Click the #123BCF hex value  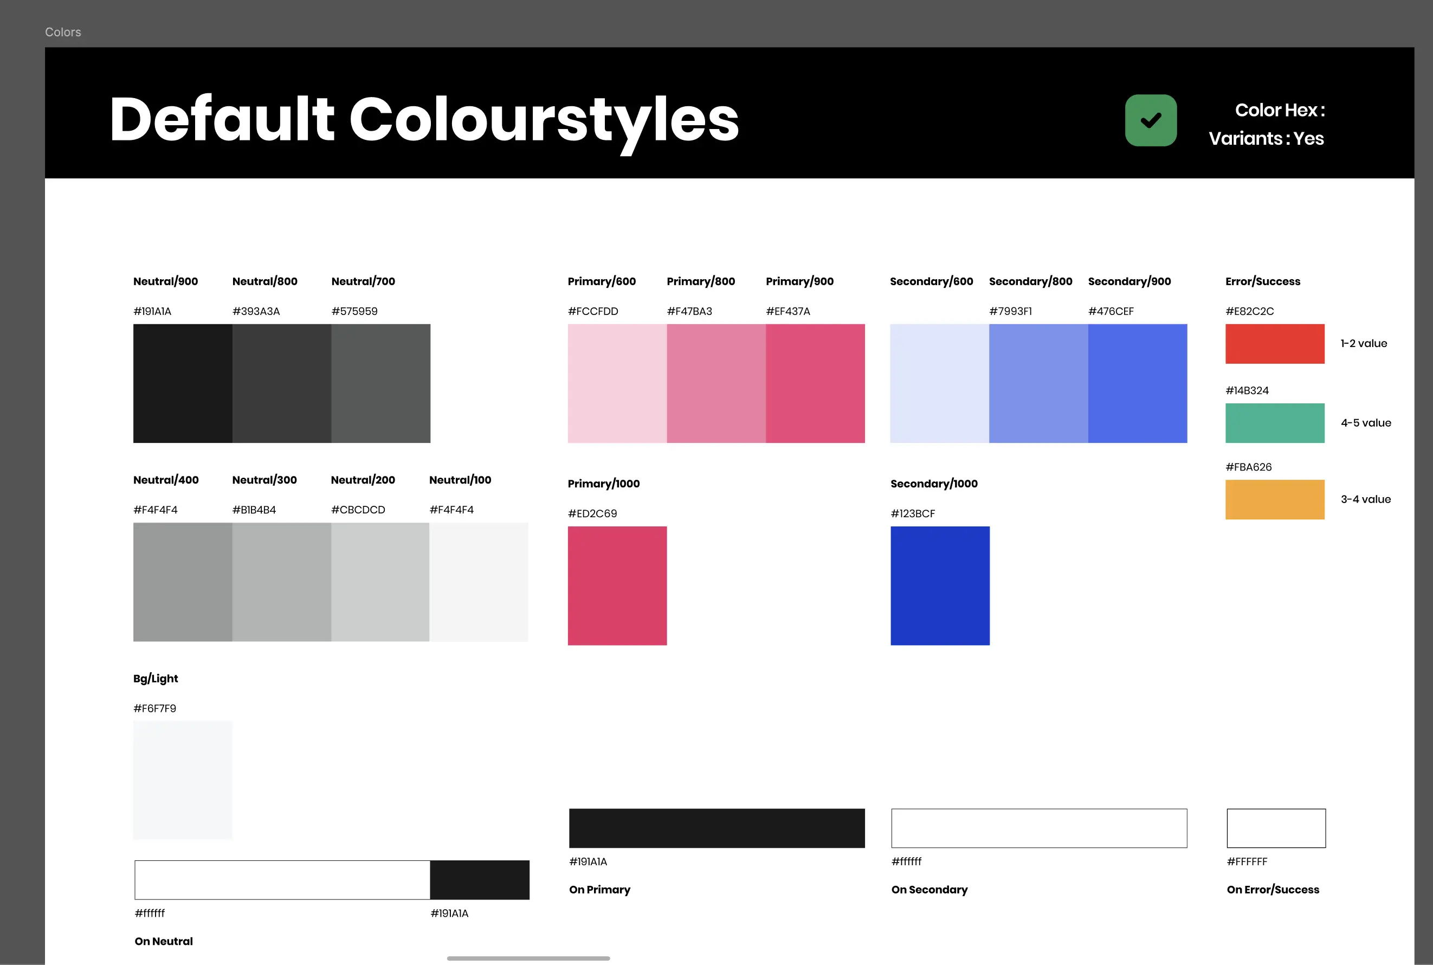tap(913, 513)
